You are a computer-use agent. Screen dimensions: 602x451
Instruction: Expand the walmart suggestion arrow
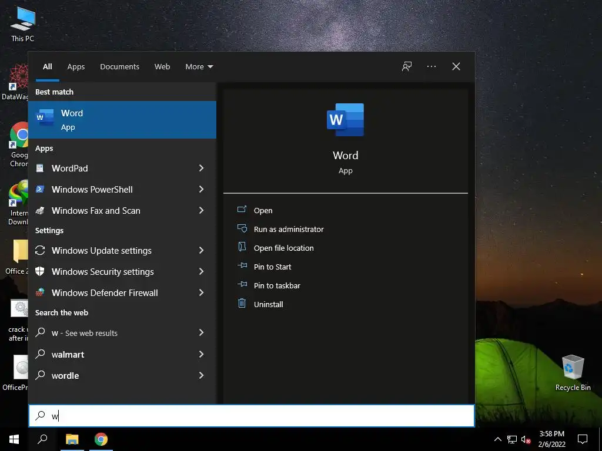click(201, 354)
